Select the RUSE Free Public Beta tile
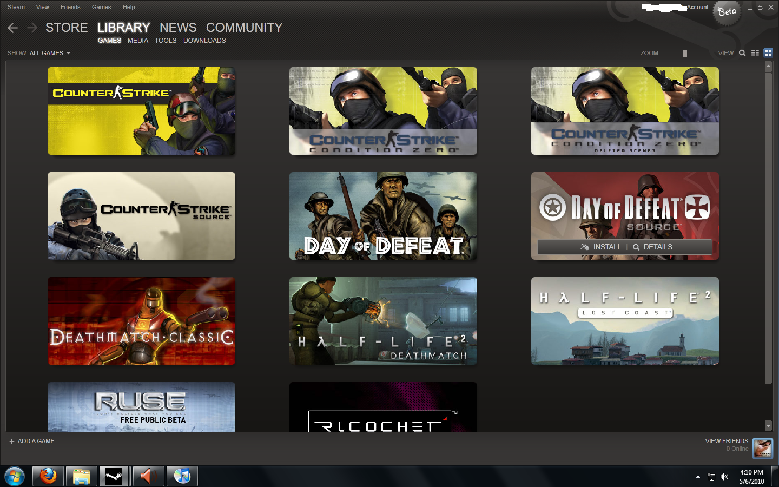Image resolution: width=779 pixels, height=487 pixels. click(x=141, y=407)
